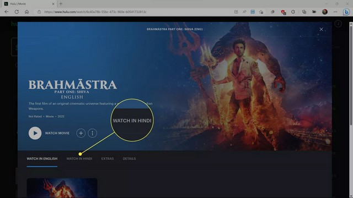The height and width of the screenshot is (198, 353).
Task: Click the Watch Movie label
Action: click(57, 133)
